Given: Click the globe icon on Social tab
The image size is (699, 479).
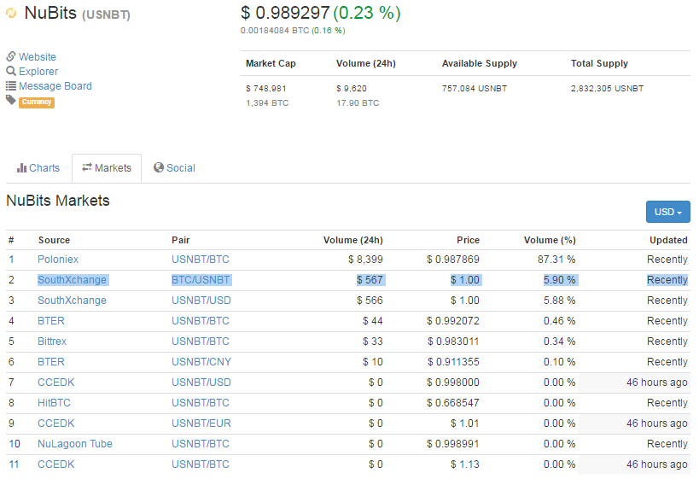Looking at the screenshot, I should (x=158, y=167).
